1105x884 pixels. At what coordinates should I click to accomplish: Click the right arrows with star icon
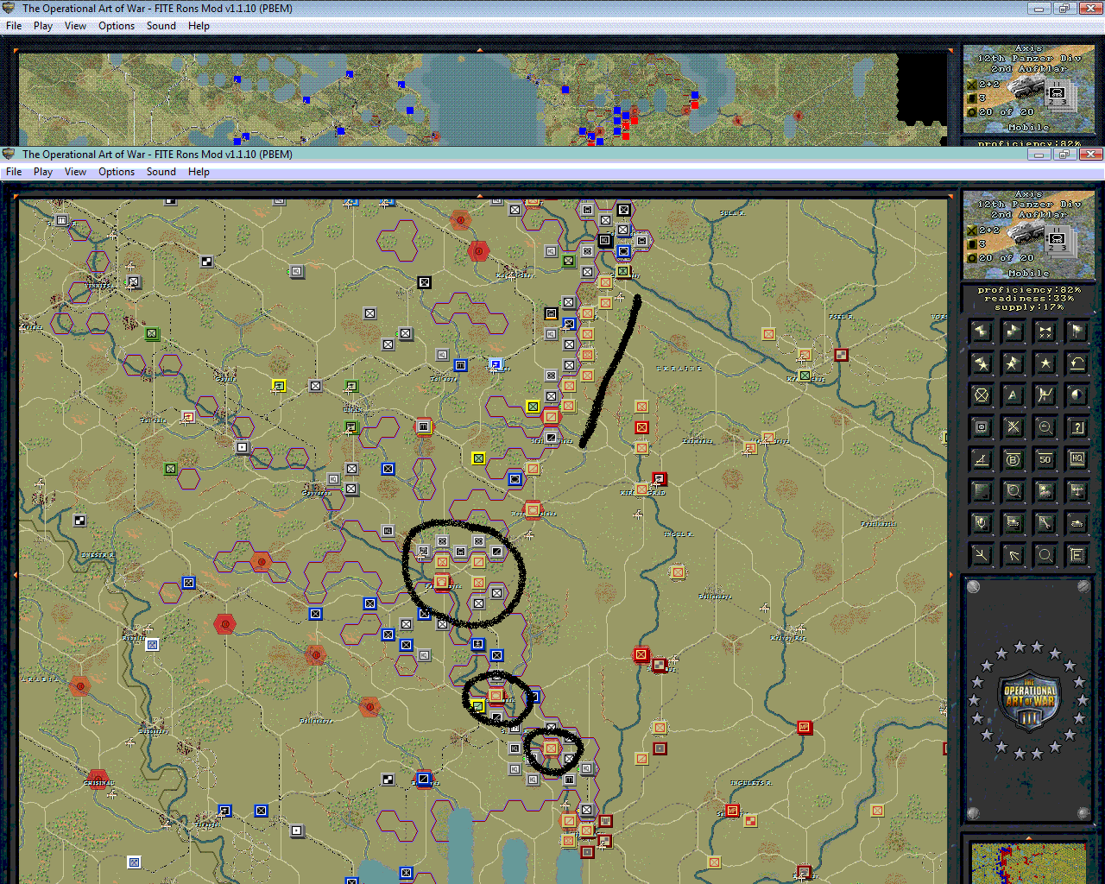click(x=1013, y=363)
